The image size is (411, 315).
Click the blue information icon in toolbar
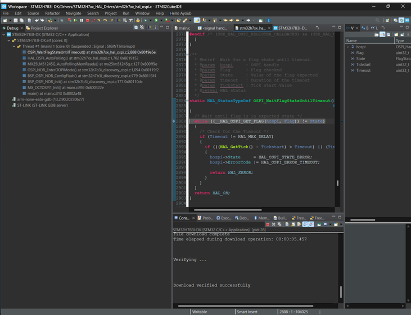click(269, 20)
